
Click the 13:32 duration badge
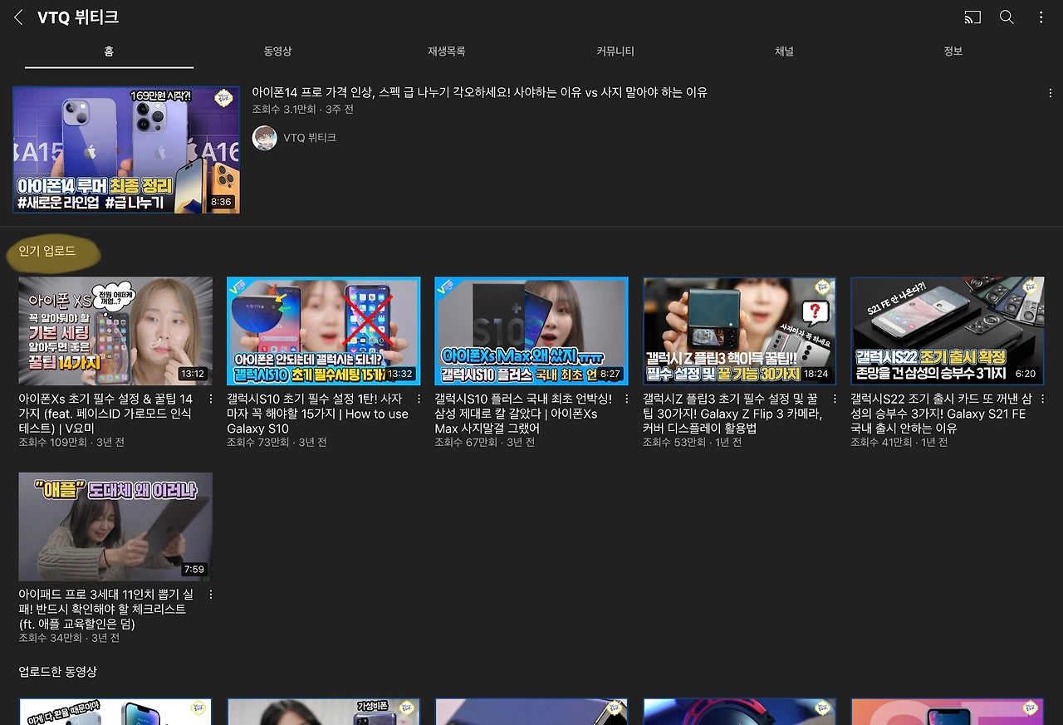400,374
